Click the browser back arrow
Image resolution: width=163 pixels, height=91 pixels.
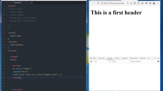pyautogui.click(x=91, y=3)
